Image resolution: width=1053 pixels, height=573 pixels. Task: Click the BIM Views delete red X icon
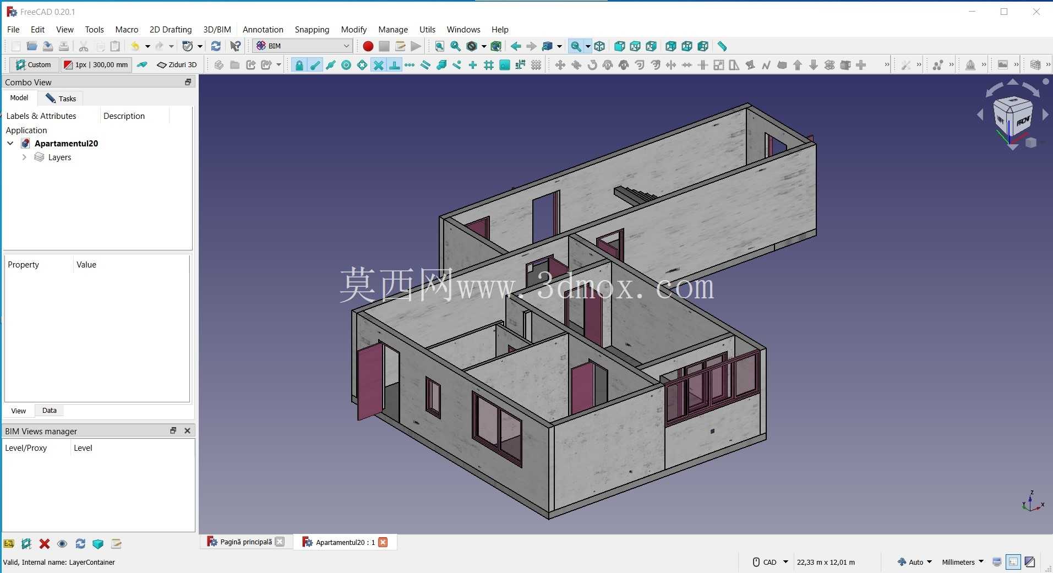coord(45,544)
